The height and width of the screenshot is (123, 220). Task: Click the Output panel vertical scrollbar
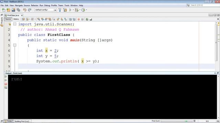coord(218,97)
